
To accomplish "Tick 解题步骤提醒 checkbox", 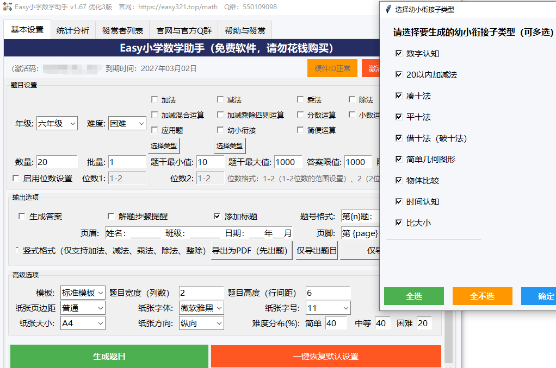I will [x=111, y=216].
